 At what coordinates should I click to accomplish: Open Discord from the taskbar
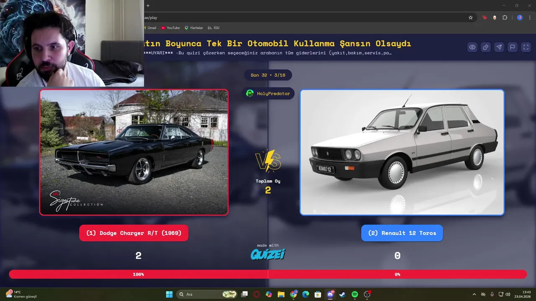coord(330,294)
